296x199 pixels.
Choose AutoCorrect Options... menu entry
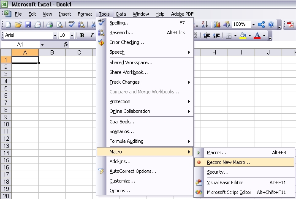(145, 171)
